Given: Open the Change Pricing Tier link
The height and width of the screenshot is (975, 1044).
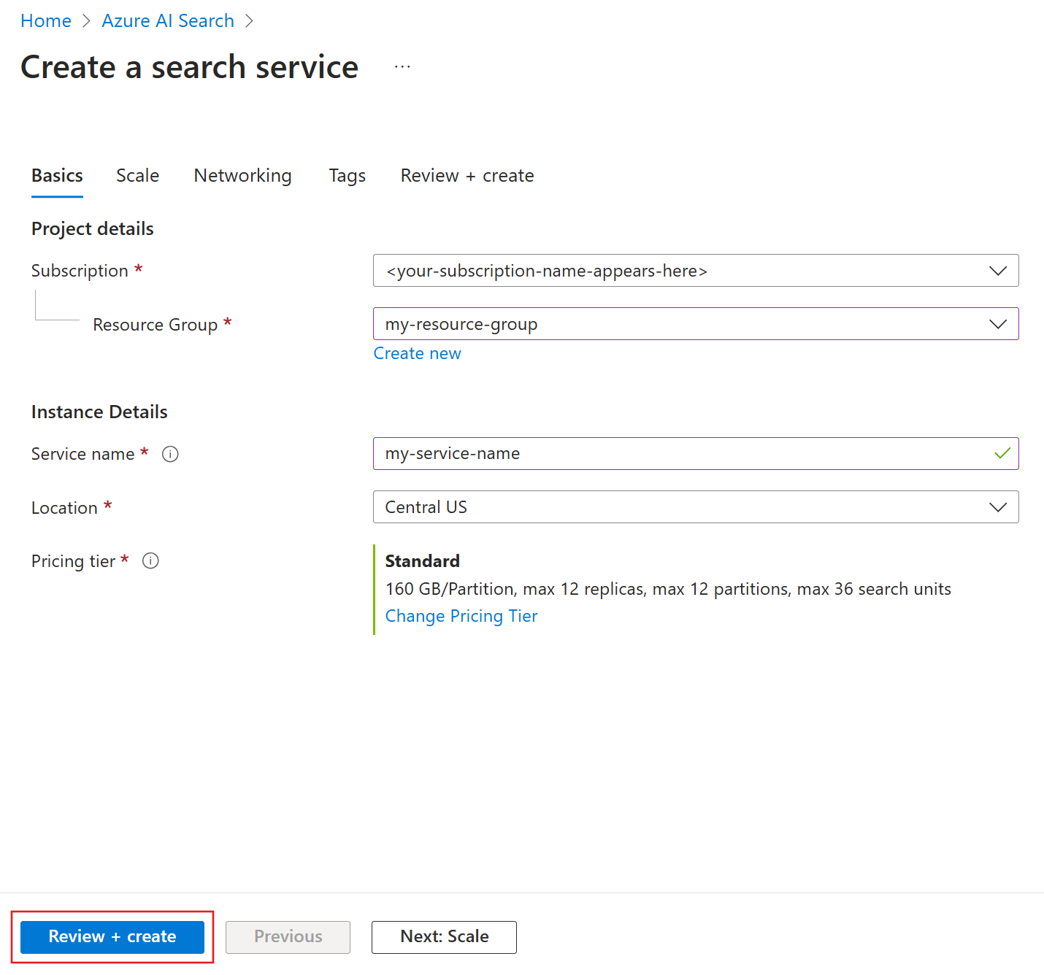Looking at the screenshot, I should [461, 616].
